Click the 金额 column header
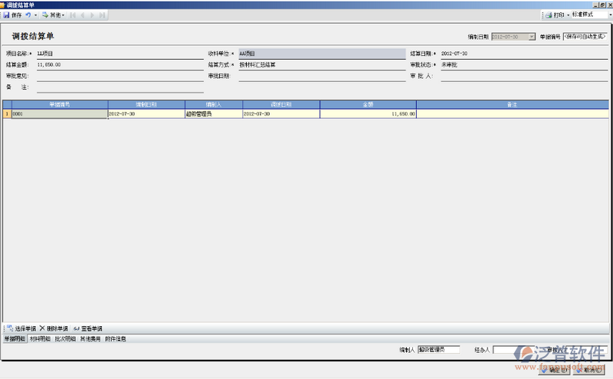The image size is (613, 379). 368,103
